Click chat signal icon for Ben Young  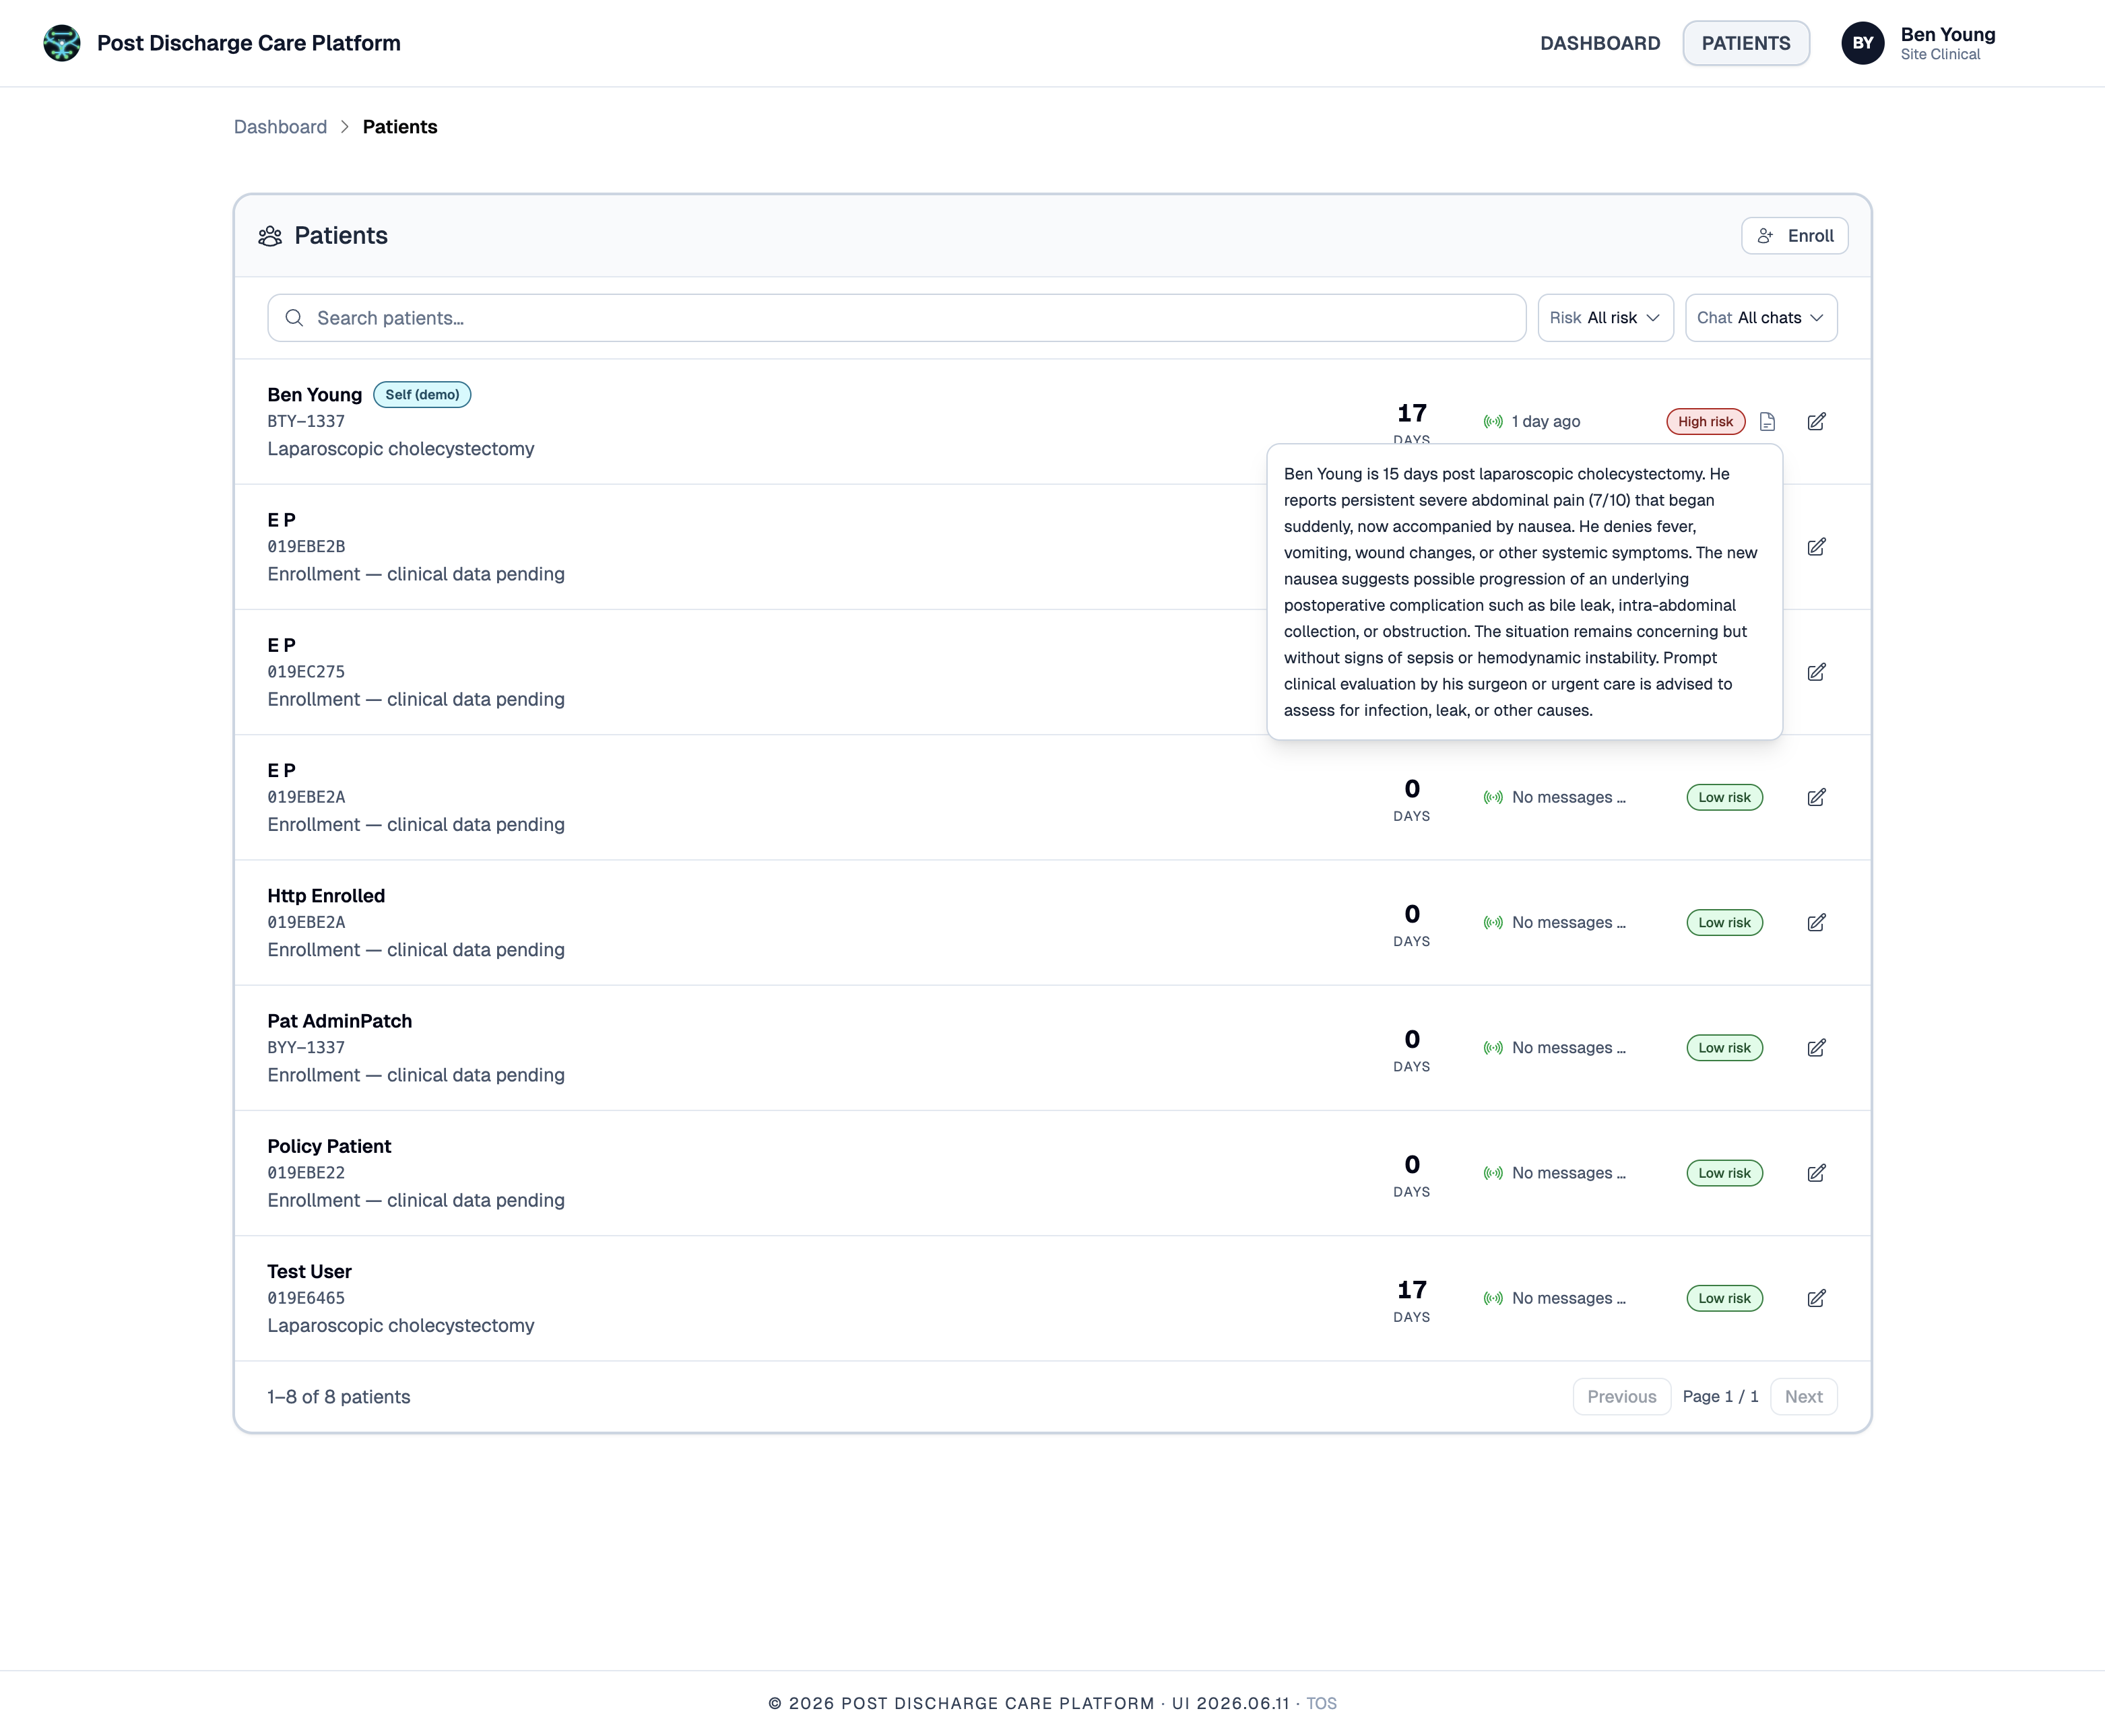(1493, 422)
